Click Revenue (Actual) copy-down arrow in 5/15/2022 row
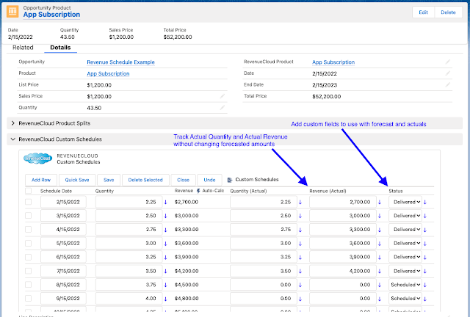Screen dimensions: 470x317 [380, 244]
